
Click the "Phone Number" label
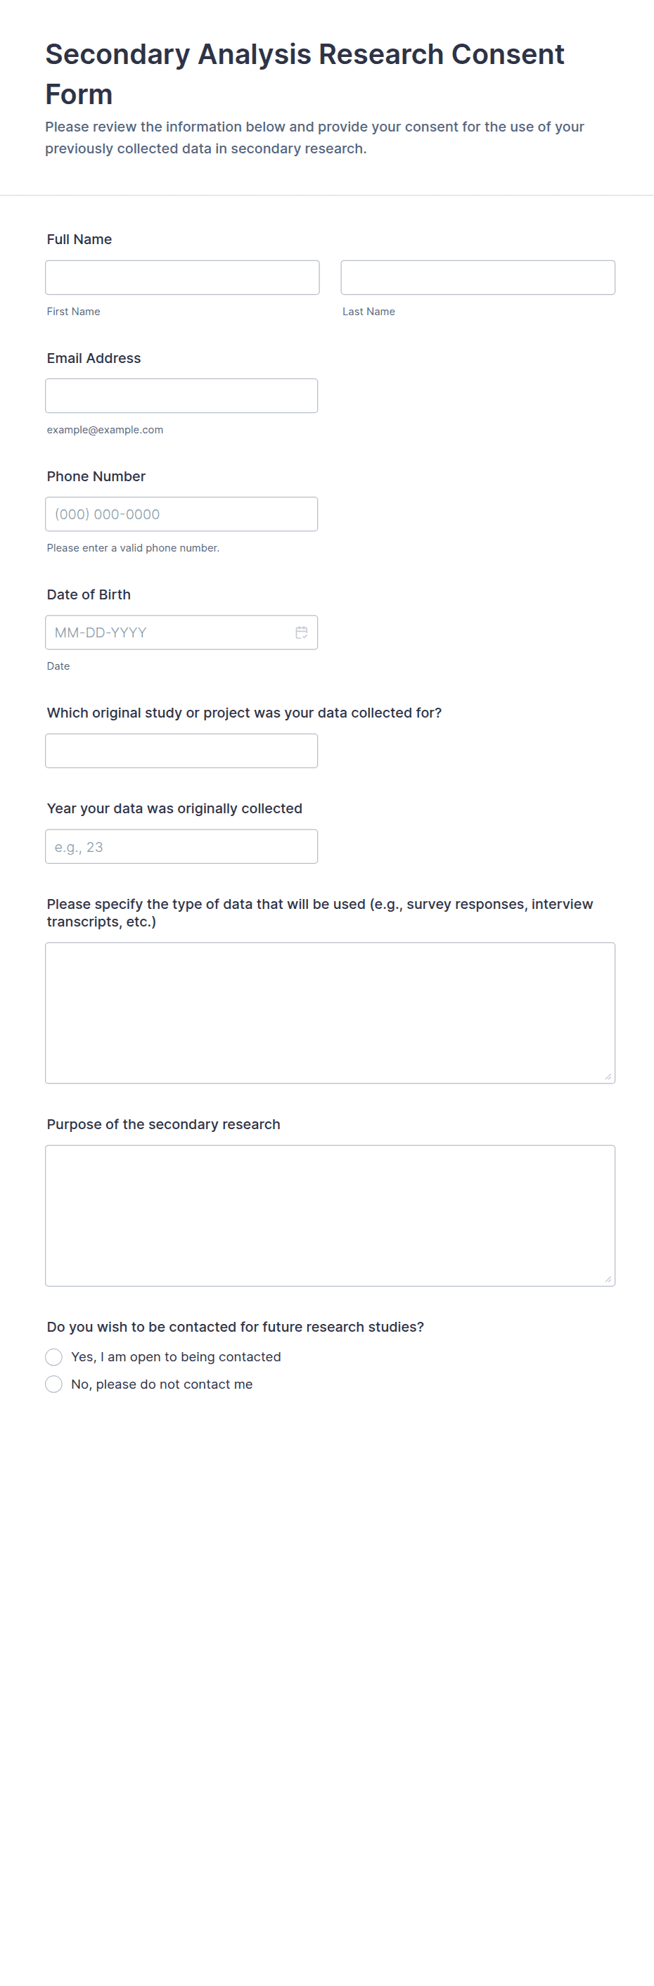point(96,476)
